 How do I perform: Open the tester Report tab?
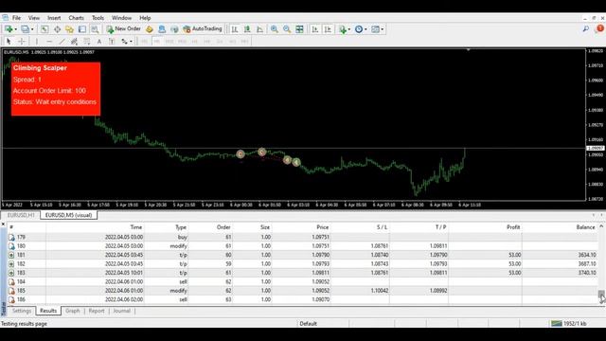tap(97, 311)
